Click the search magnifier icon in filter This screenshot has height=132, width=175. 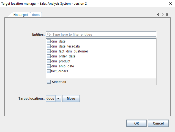click(x=49, y=35)
